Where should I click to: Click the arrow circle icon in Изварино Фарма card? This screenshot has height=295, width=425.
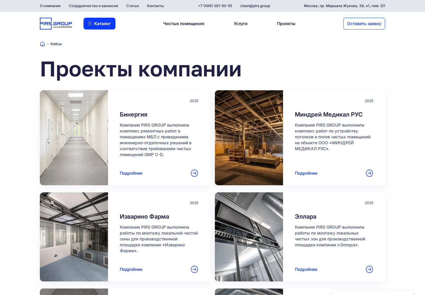(194, 269)
